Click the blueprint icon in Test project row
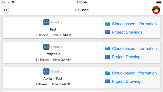 tap(107, 32)
